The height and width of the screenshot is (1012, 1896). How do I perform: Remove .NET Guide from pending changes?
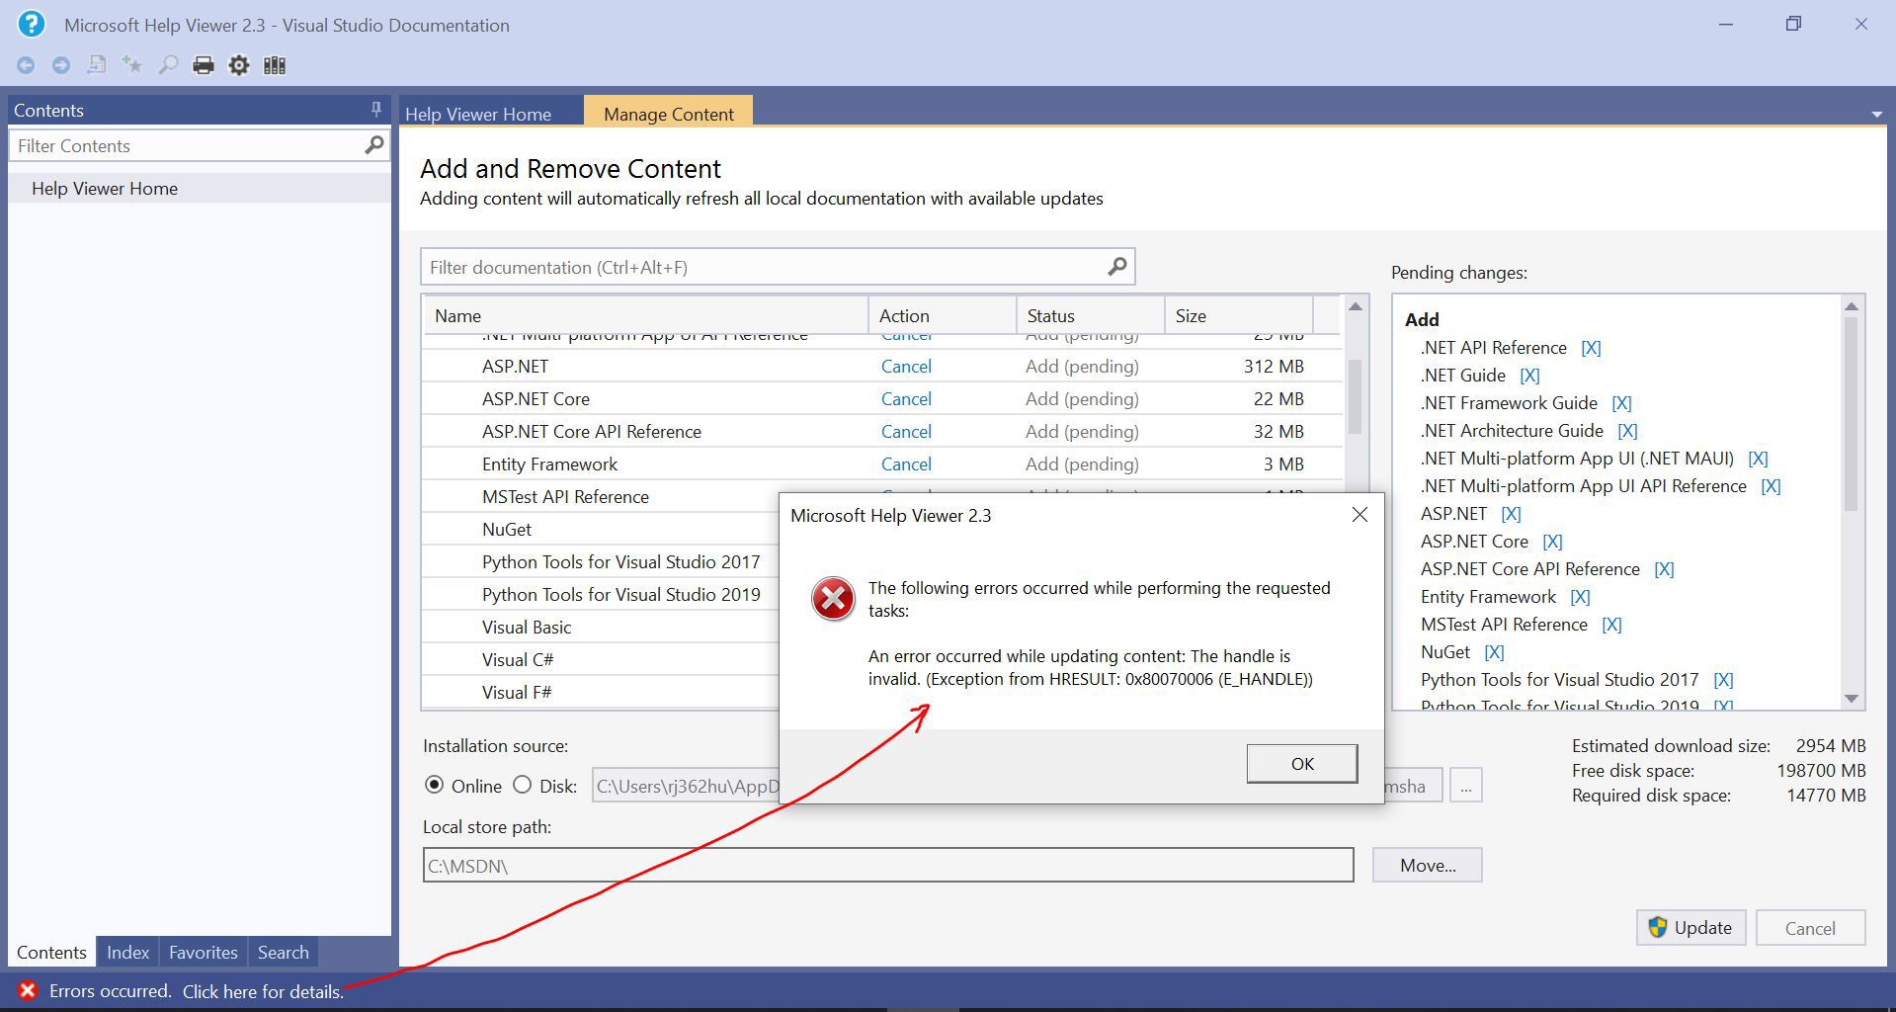pos(1529,376)
